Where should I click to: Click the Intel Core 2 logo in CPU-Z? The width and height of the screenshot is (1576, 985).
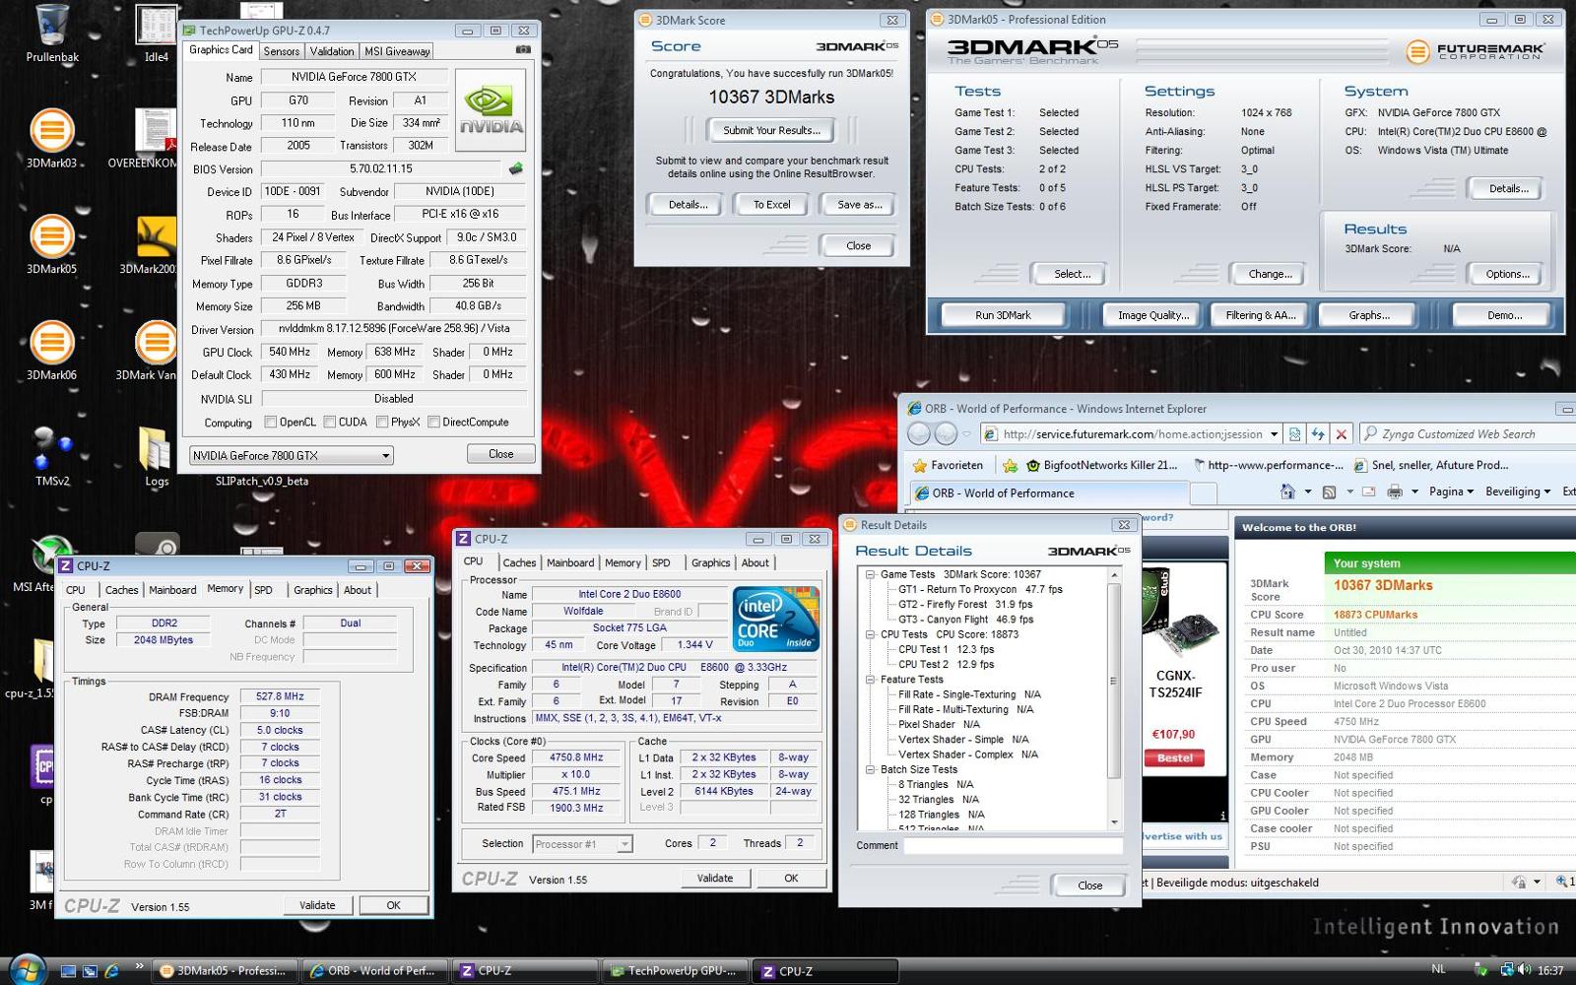[776, 619]
